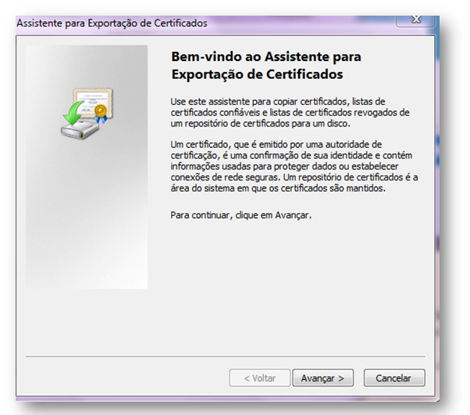
Task: Click the text line ending with certificados são mantidos
Action: [x=278, y=188]
